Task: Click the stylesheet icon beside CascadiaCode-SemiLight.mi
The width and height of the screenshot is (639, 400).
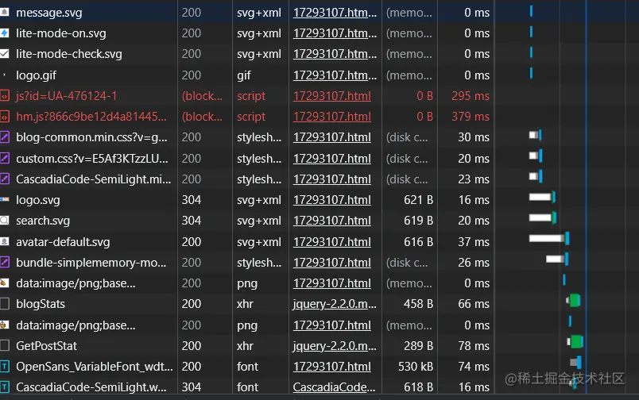Action: [x=5, y=179]
